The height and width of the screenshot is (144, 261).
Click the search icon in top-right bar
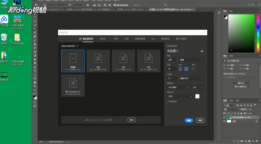point(248,5)
